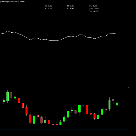The height and width of the screenshot is (136, 136).
Task: Click the right end of the white average line
Action: coord(117,34)
